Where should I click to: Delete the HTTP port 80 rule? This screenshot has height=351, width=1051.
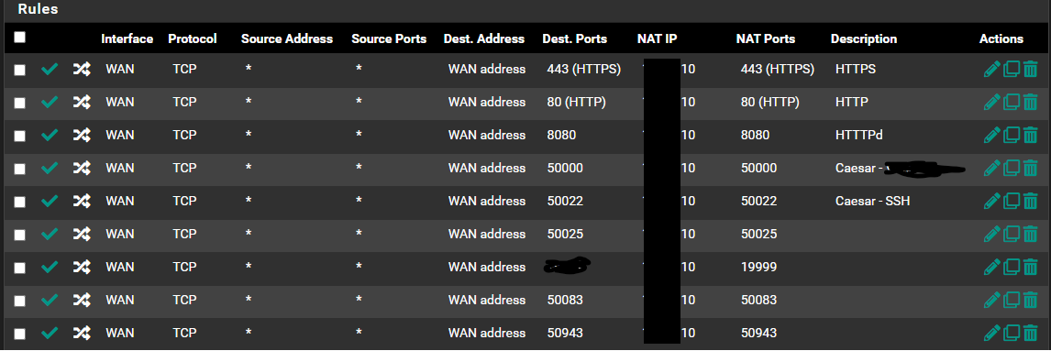(x=1030, y=102)
